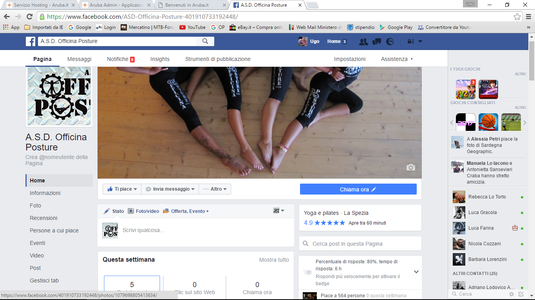535x300 pixels.
Task: Expand the account menu arrow in top bar
Action: click(x=420, y=41)
